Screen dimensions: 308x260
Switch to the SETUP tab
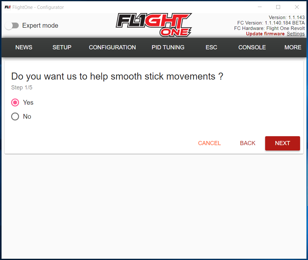click(62, 47)
